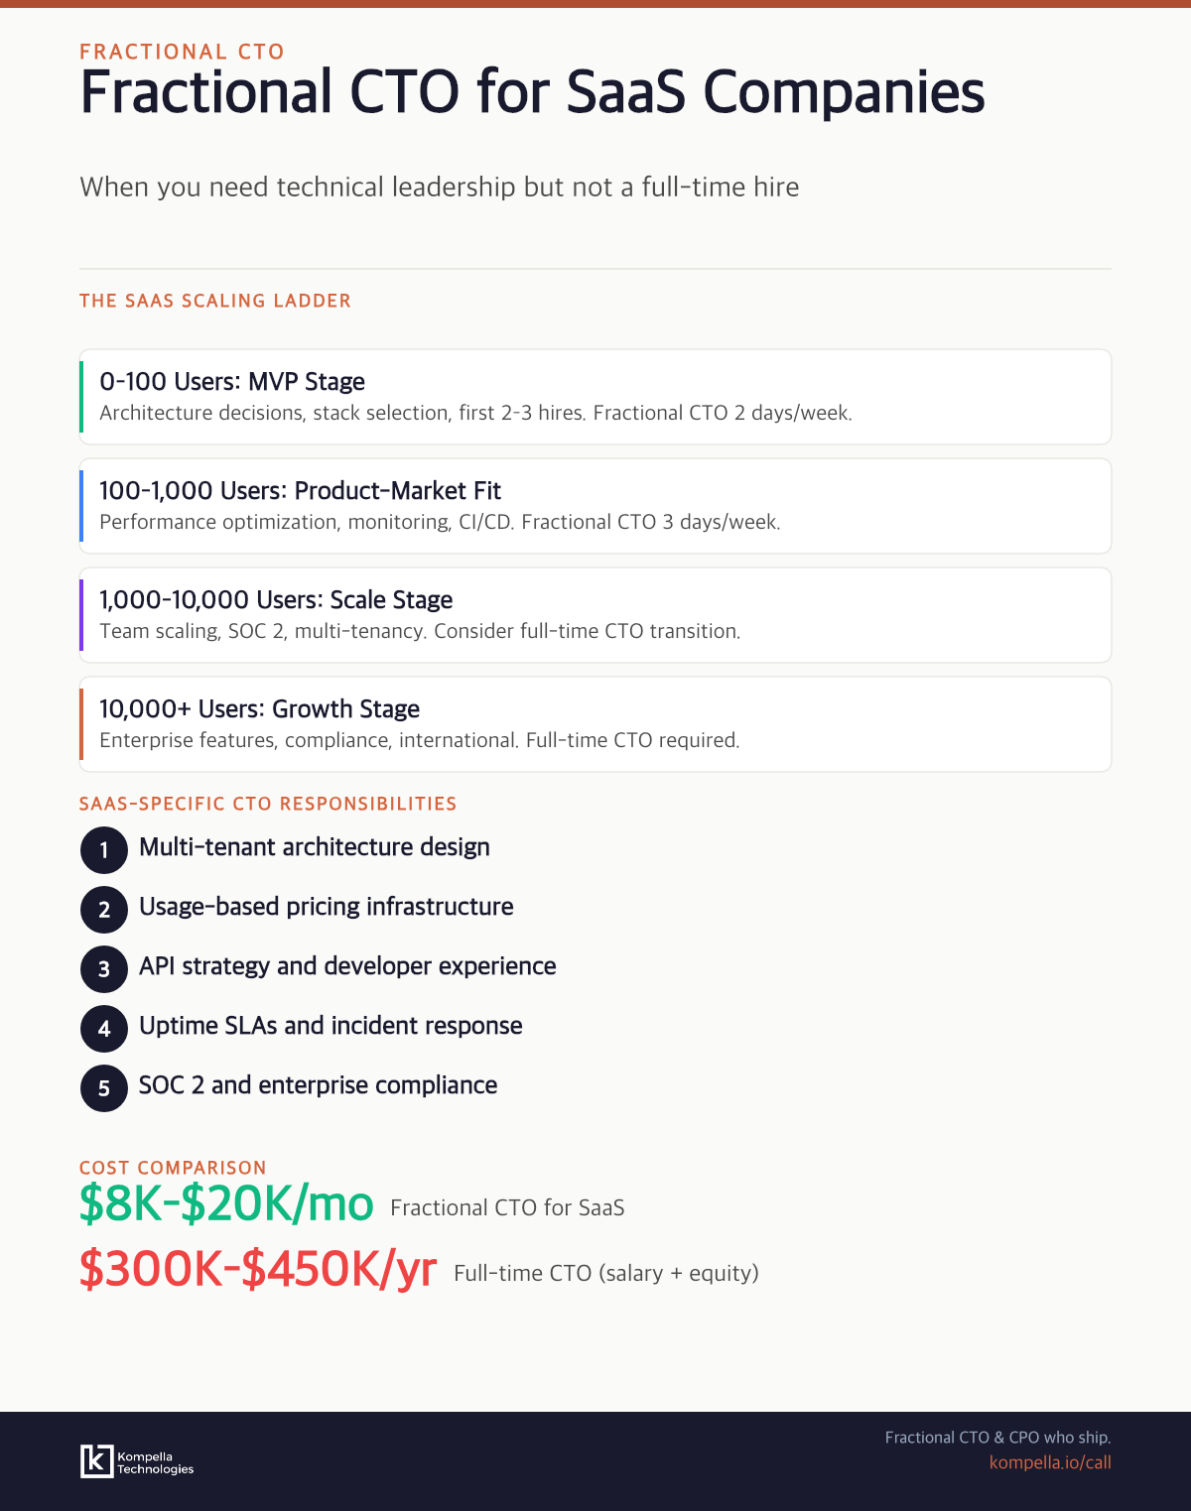Viewport: 1191px width, 1511px height.
Task: Open the kompella.io/call link
Action: tap(1050, 1462)
